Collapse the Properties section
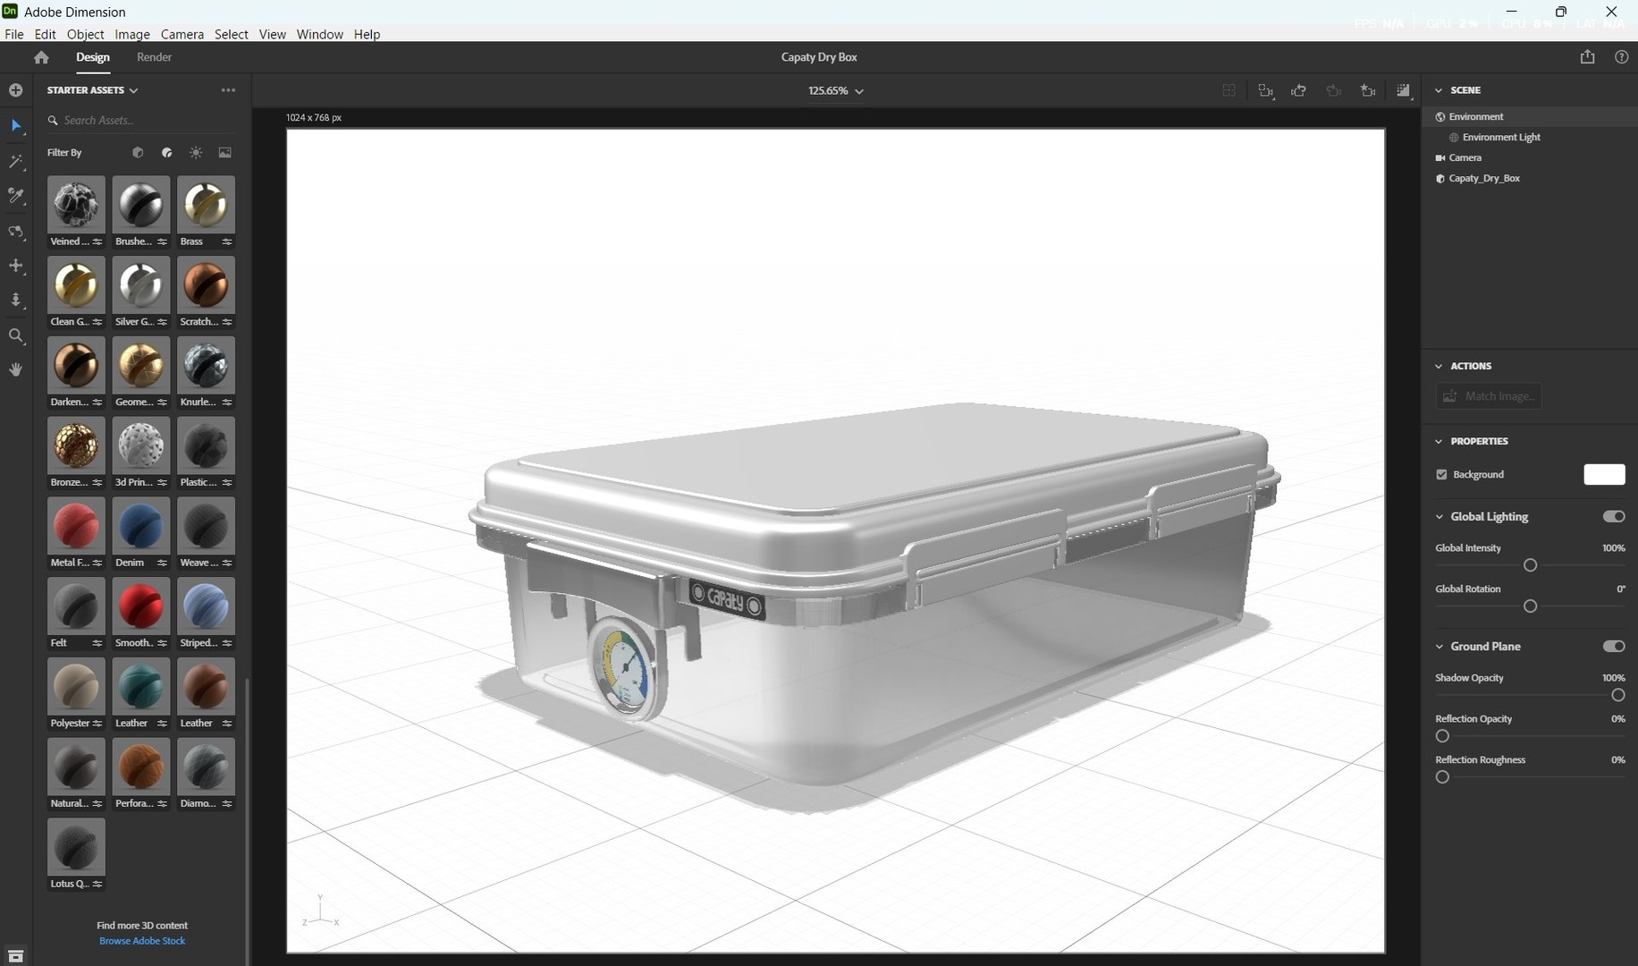This screenshot has width=1638, height=966. point(1439,442)
